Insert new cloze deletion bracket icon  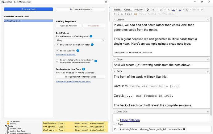click(127, 14)
